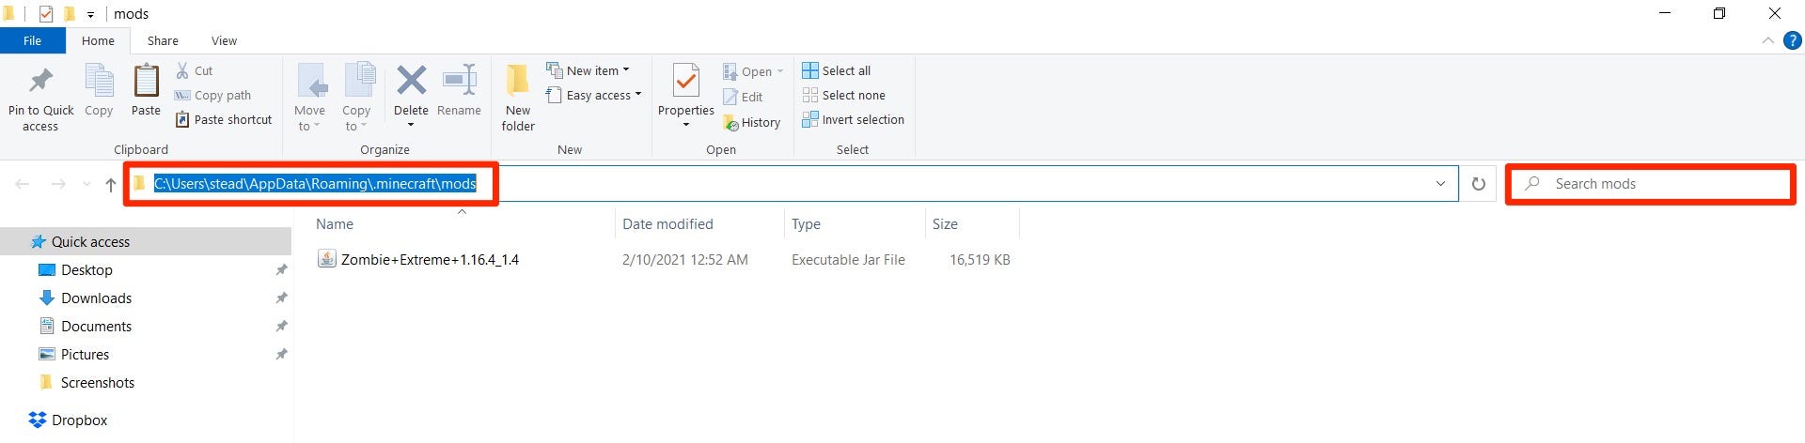Click the Executable Jar File type cell
The image size is (1805, 443).
pyautogui.click(x=848, y=259)
